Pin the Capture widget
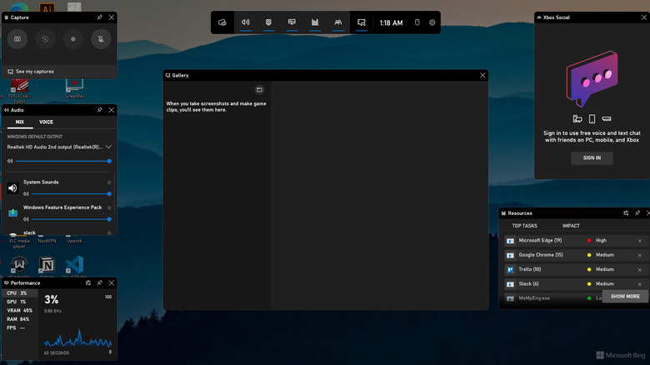Image resolution: width=650 pixels, height=365 pixels. [100, 17]
